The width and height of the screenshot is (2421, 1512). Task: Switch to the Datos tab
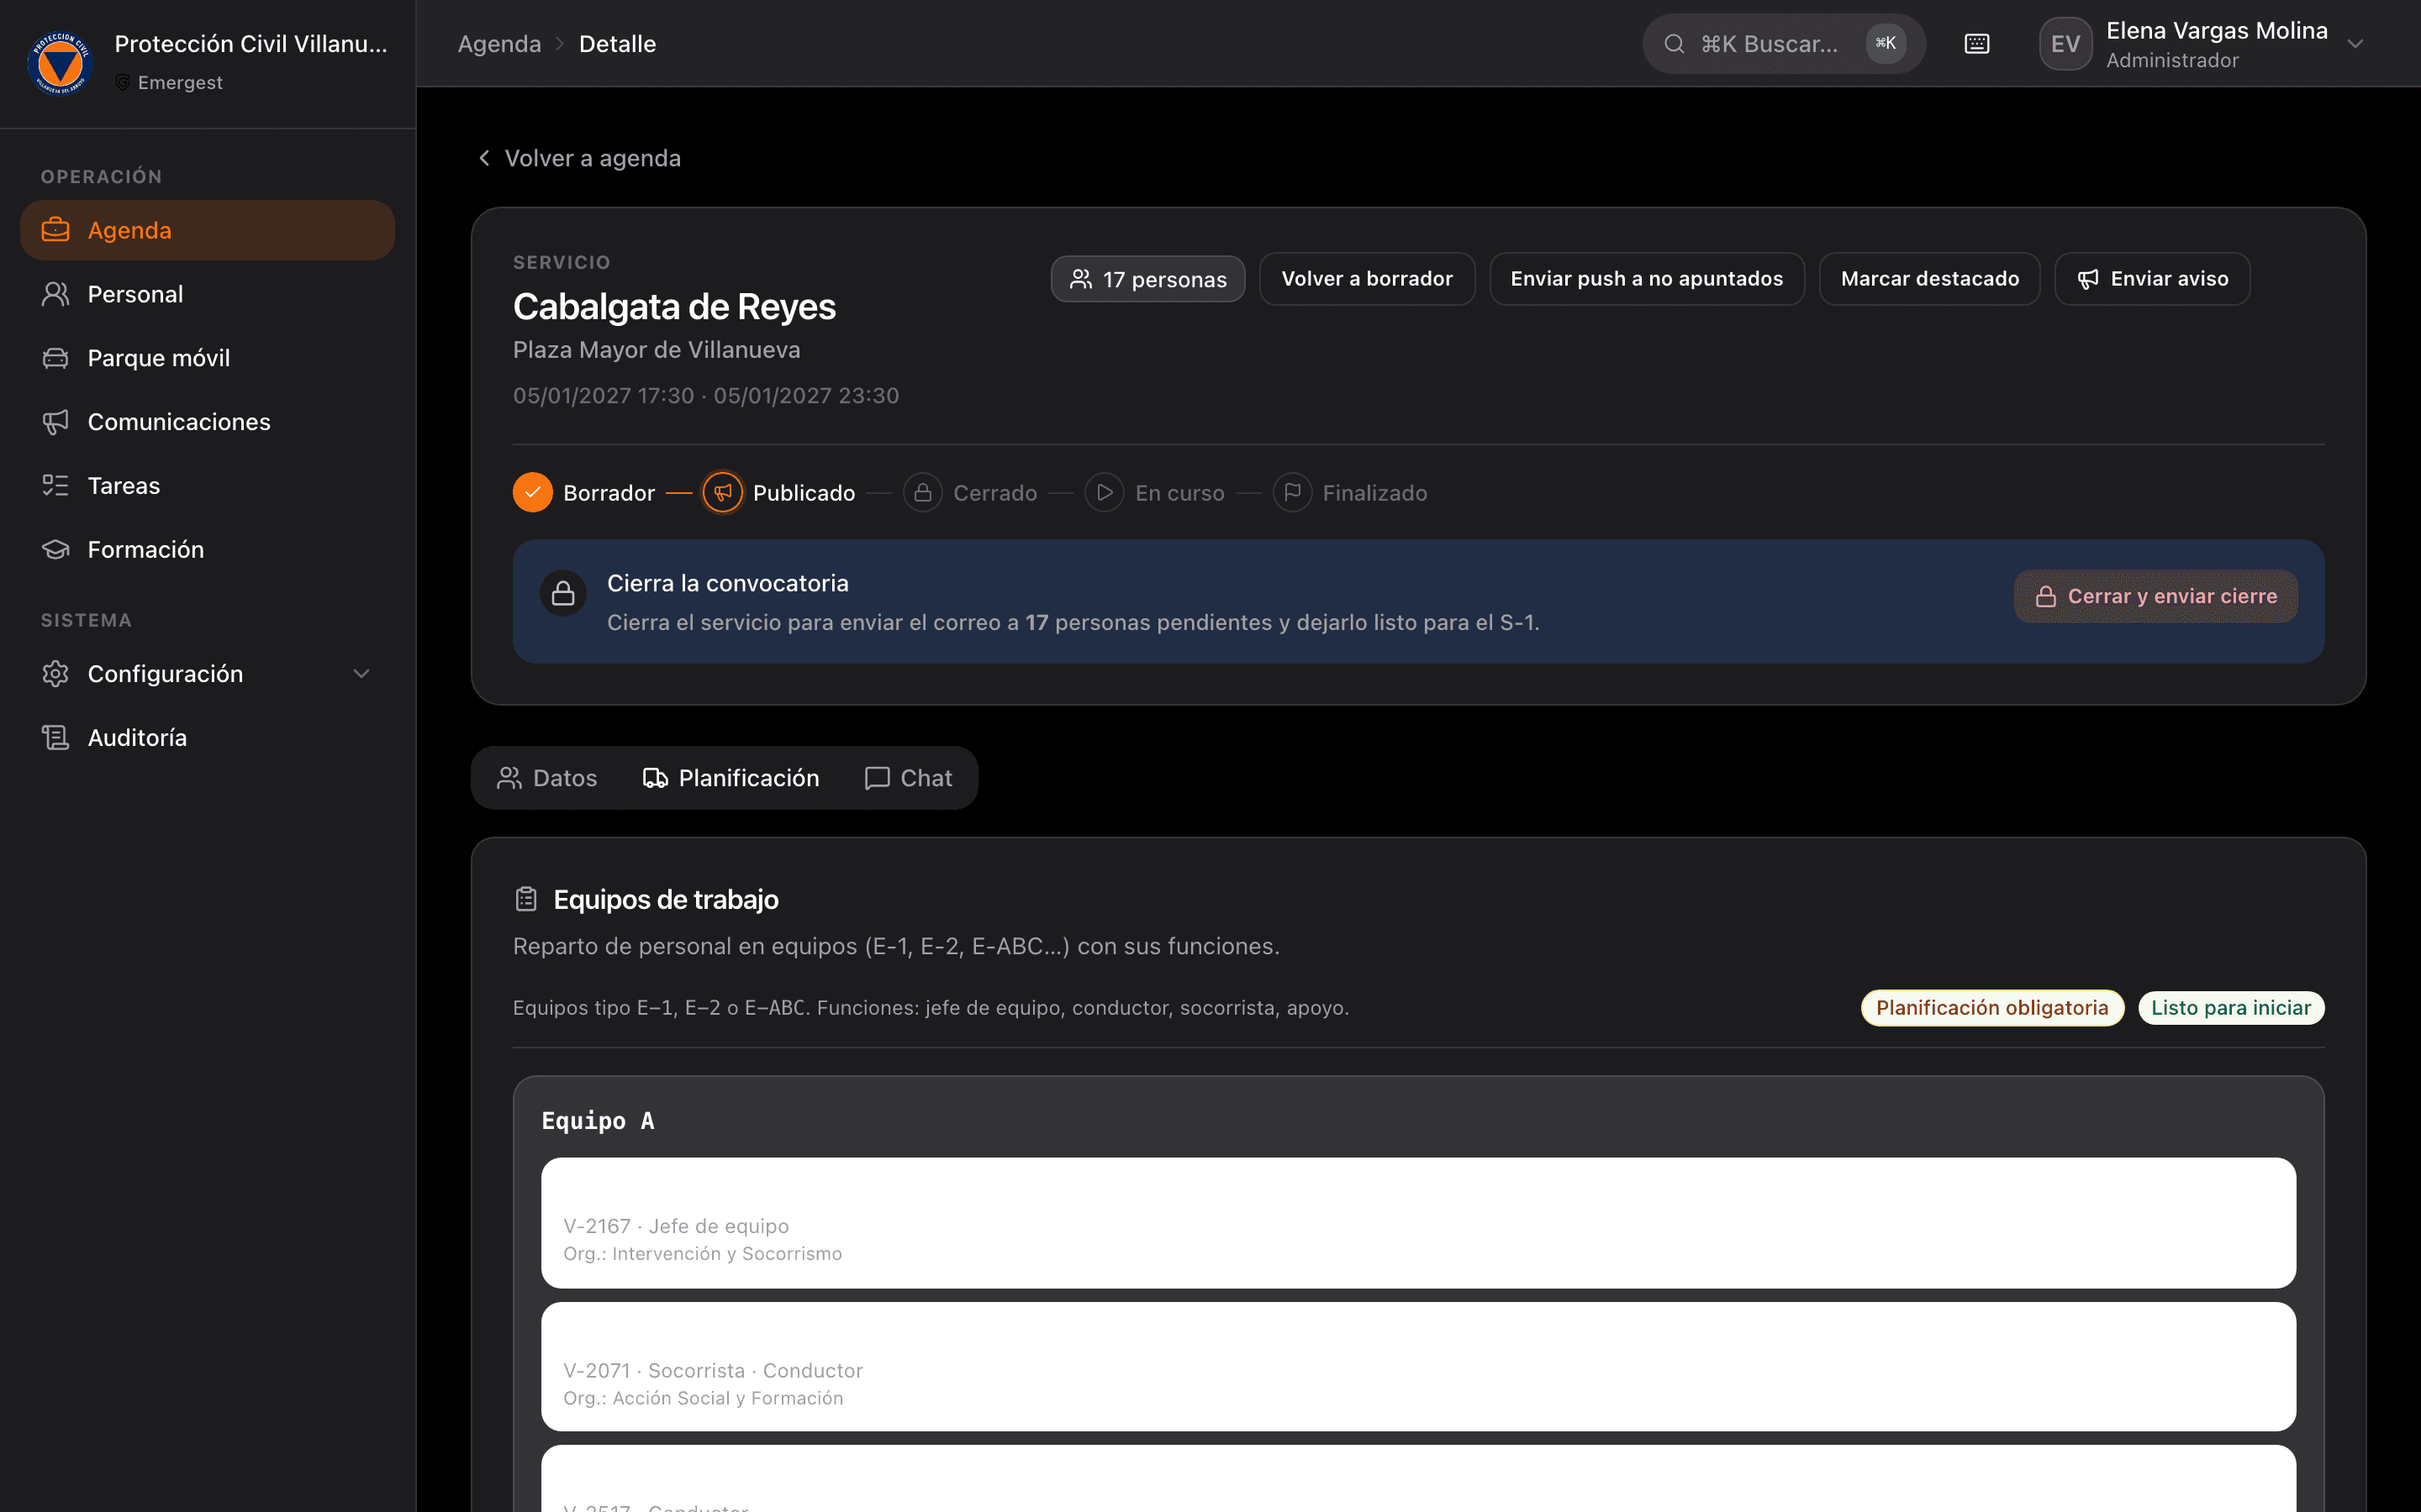pos(547,778)
